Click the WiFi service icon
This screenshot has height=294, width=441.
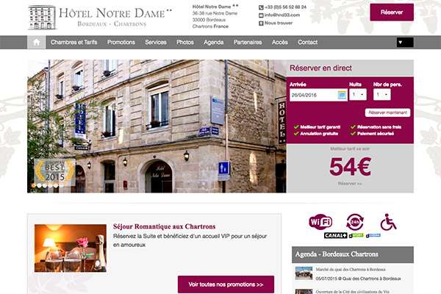tap(320, 222)
